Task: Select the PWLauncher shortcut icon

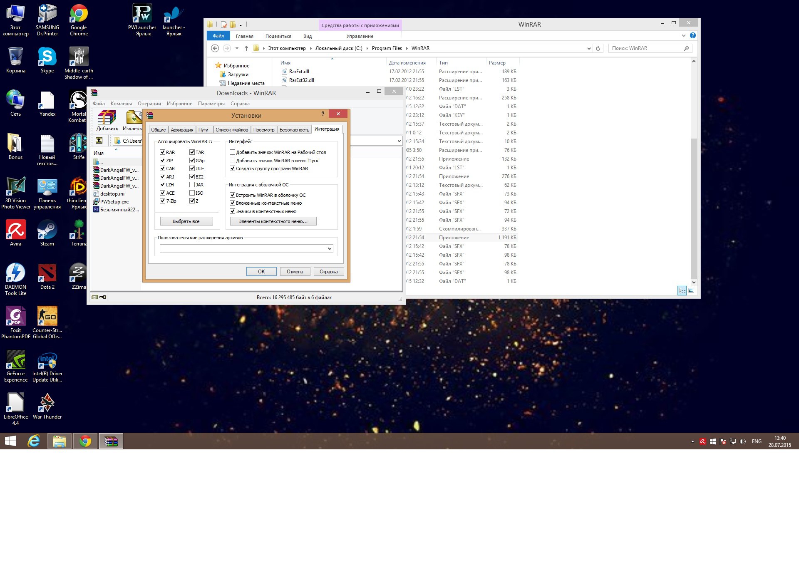Action: pyautogui.click(x=142, y=20)
